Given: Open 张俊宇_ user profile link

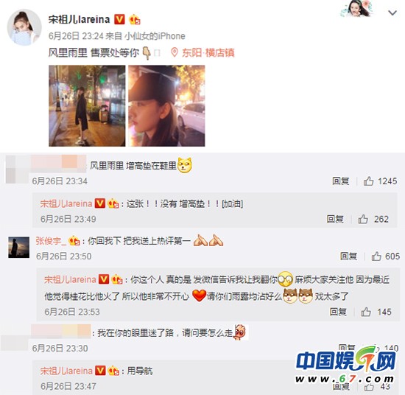Looking at the screenshot, I should [51, 241].
